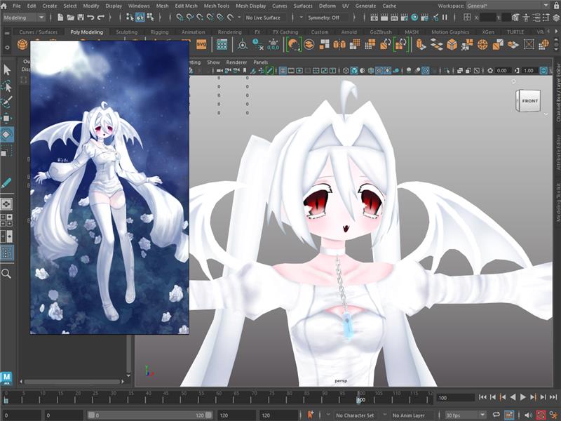Click the human figure icon in the status line

(x=526, y=17)
